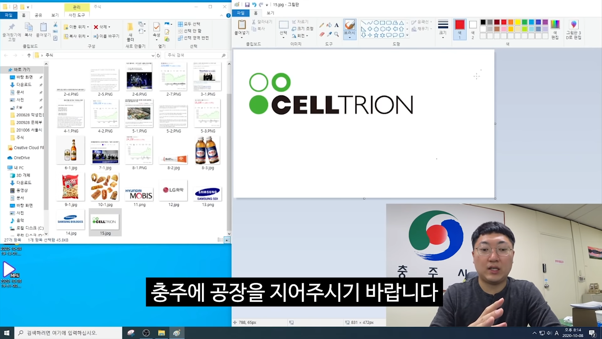602x339 pixels.
Task: Select the Text tool in Paint
Action: coord(336,25)
